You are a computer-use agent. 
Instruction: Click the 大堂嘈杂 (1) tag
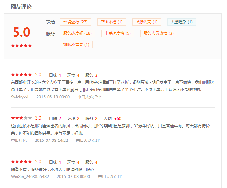(x=181, y=22)
